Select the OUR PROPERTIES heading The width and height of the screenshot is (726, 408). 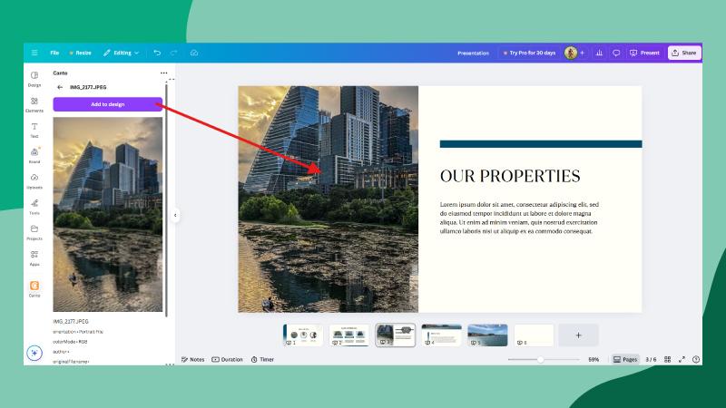coord(510,176)
